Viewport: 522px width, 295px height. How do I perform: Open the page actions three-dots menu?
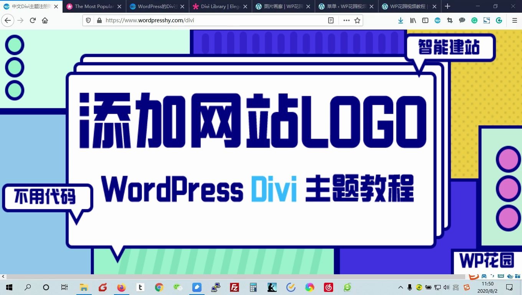point(346,20)
